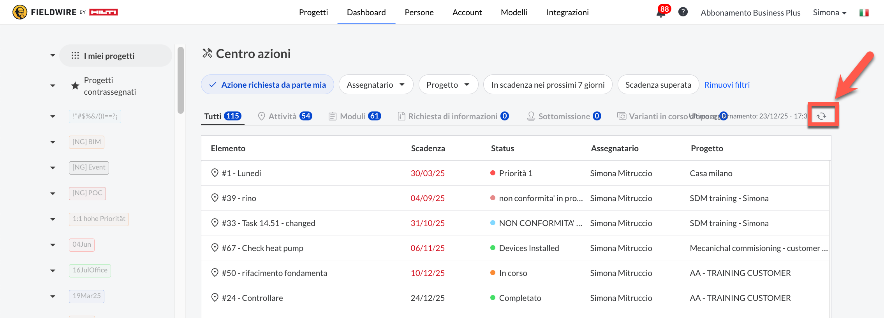Toggle the Azione richiesta da parte mia filter
This screenshot has width=884, height=318.
268,85
